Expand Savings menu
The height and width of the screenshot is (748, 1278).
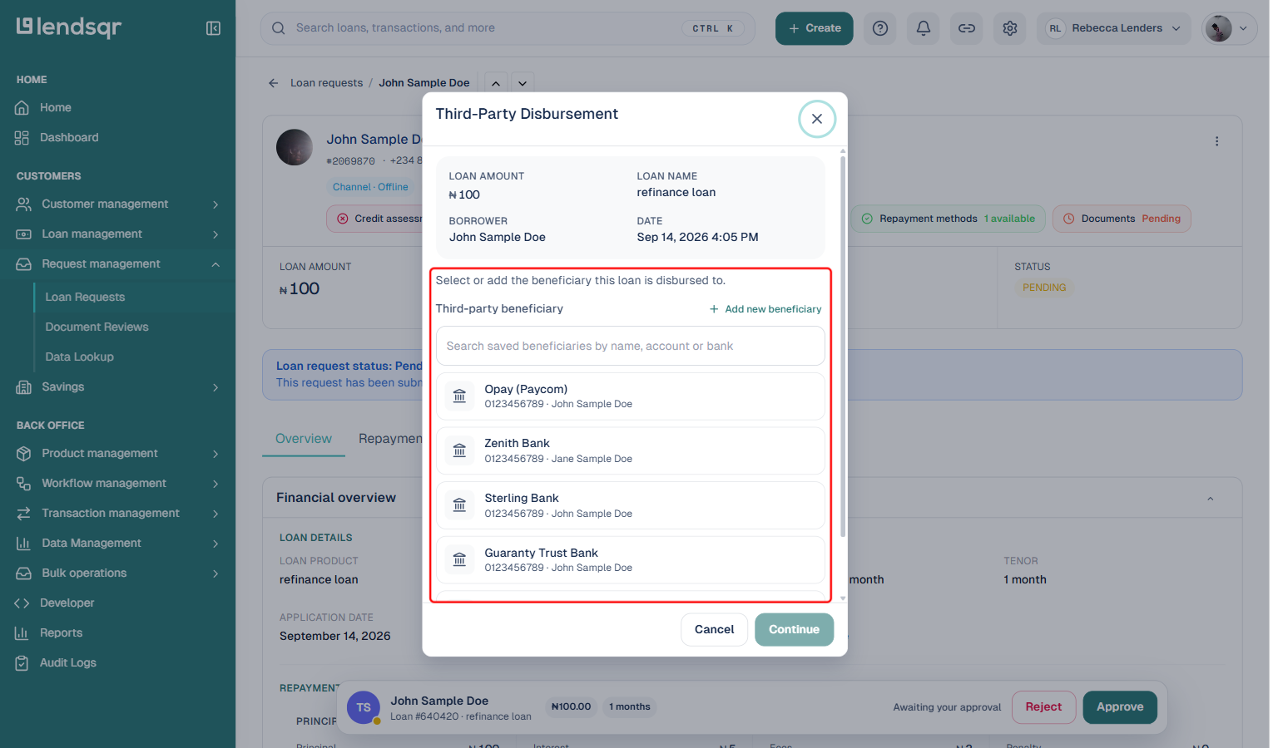click(x=117, y=387)
